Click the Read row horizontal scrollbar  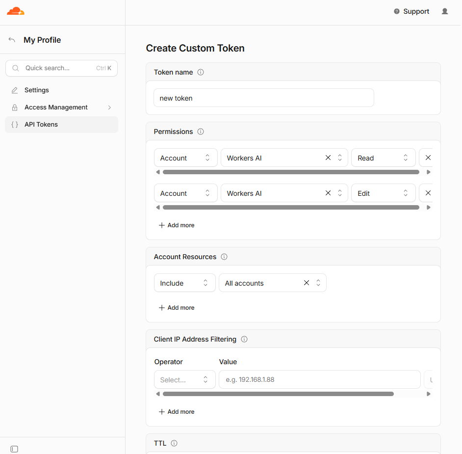click(291, 172)
